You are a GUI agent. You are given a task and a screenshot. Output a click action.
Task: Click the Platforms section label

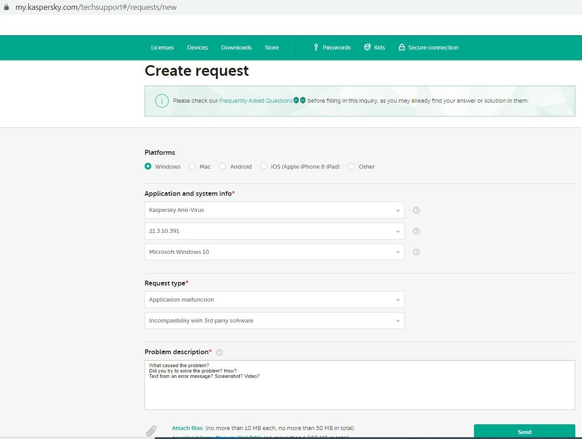point(160,153)
